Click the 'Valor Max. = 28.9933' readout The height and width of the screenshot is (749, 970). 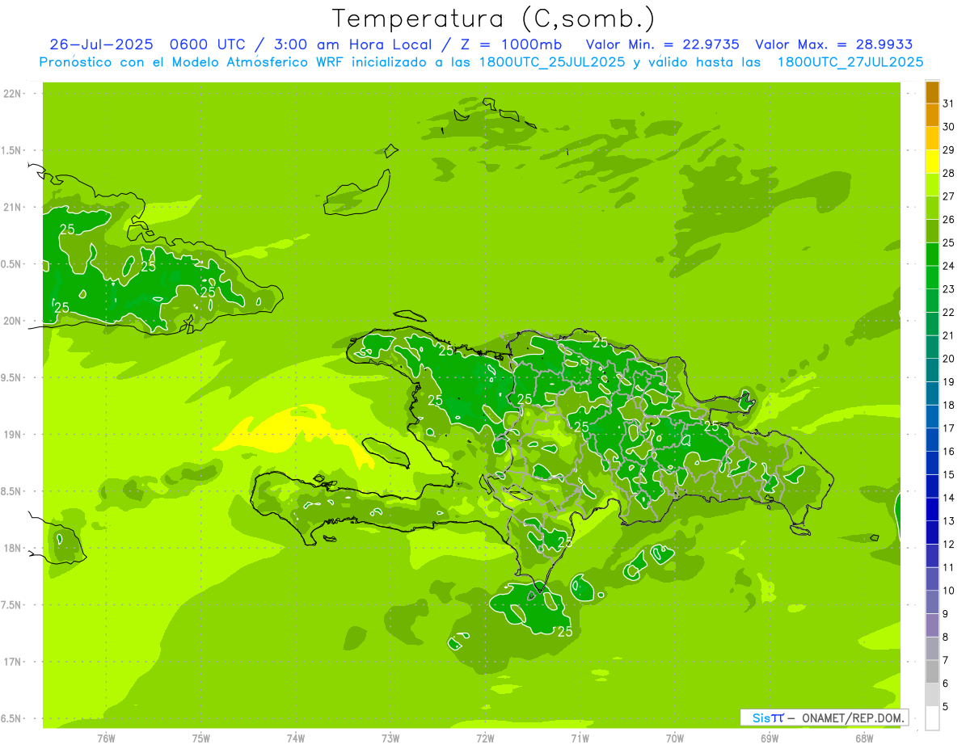(x=833, y=44)
